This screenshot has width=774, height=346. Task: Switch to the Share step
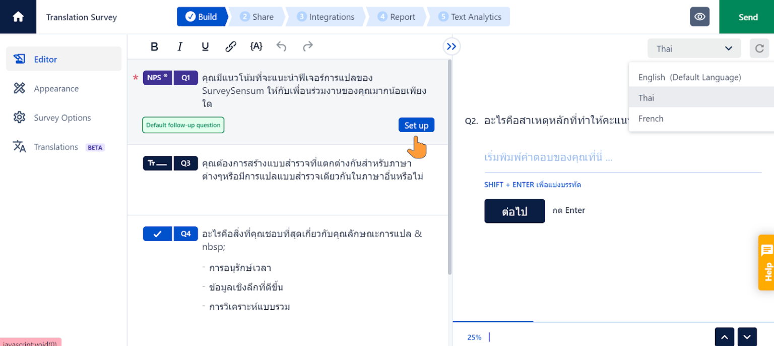(259, 17)
